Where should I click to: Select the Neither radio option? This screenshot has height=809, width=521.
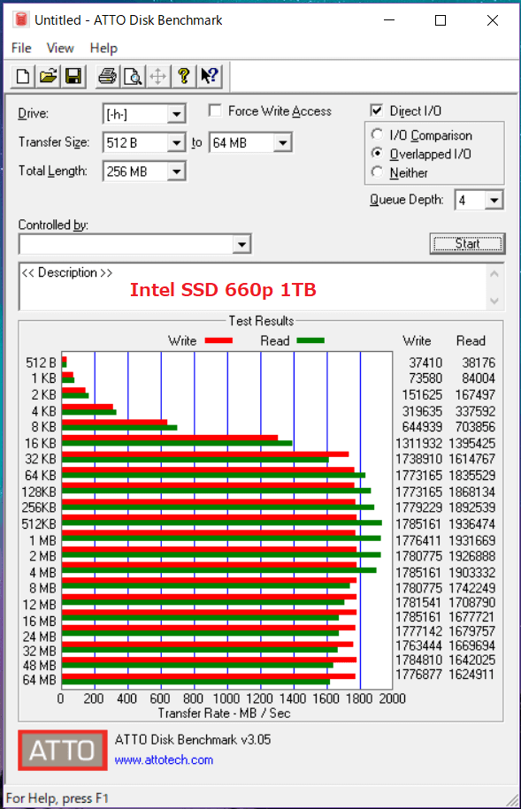pos(378,172)
